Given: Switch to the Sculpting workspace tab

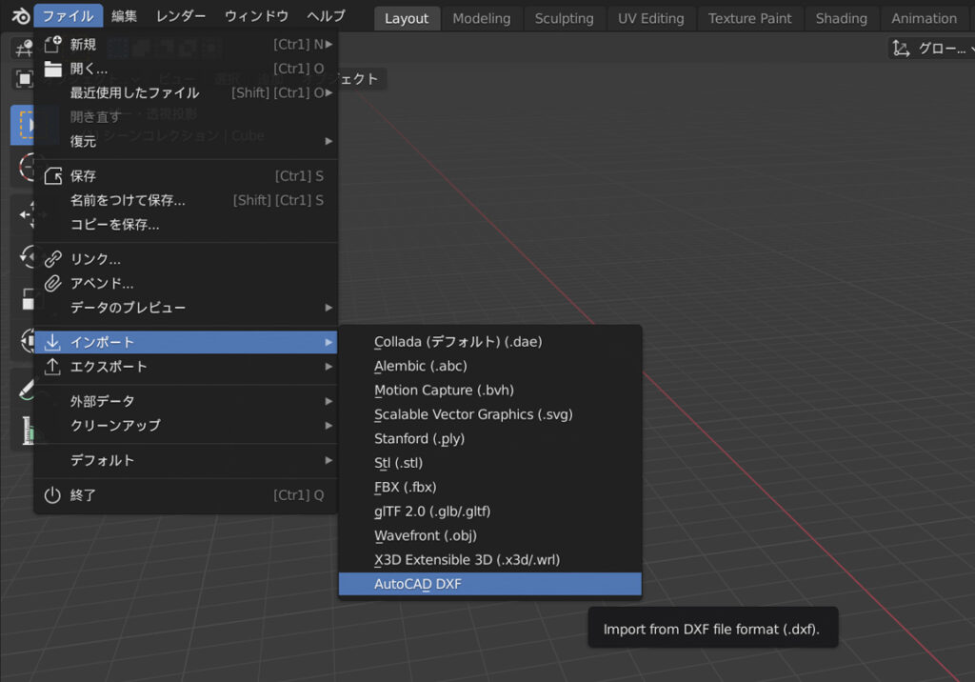Looking at the screenshot, I should tap(564, 19).
